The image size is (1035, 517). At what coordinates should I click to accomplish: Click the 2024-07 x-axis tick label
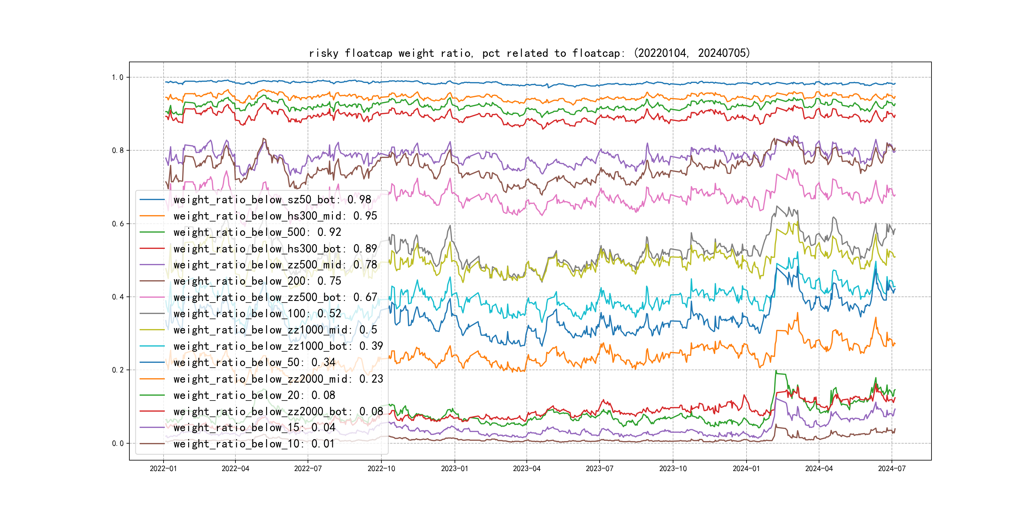coord(892,468)
